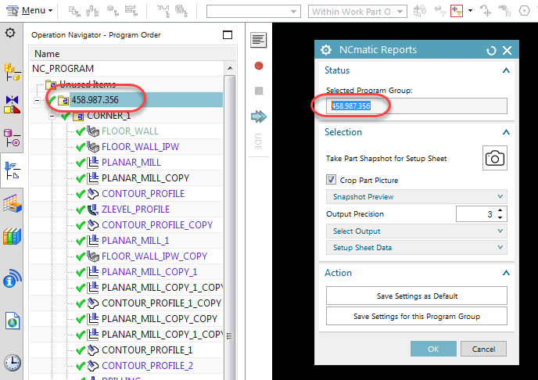538x380 pixels.
Task: Click the blue double-arrow icon
Action: tap(258, 117)
